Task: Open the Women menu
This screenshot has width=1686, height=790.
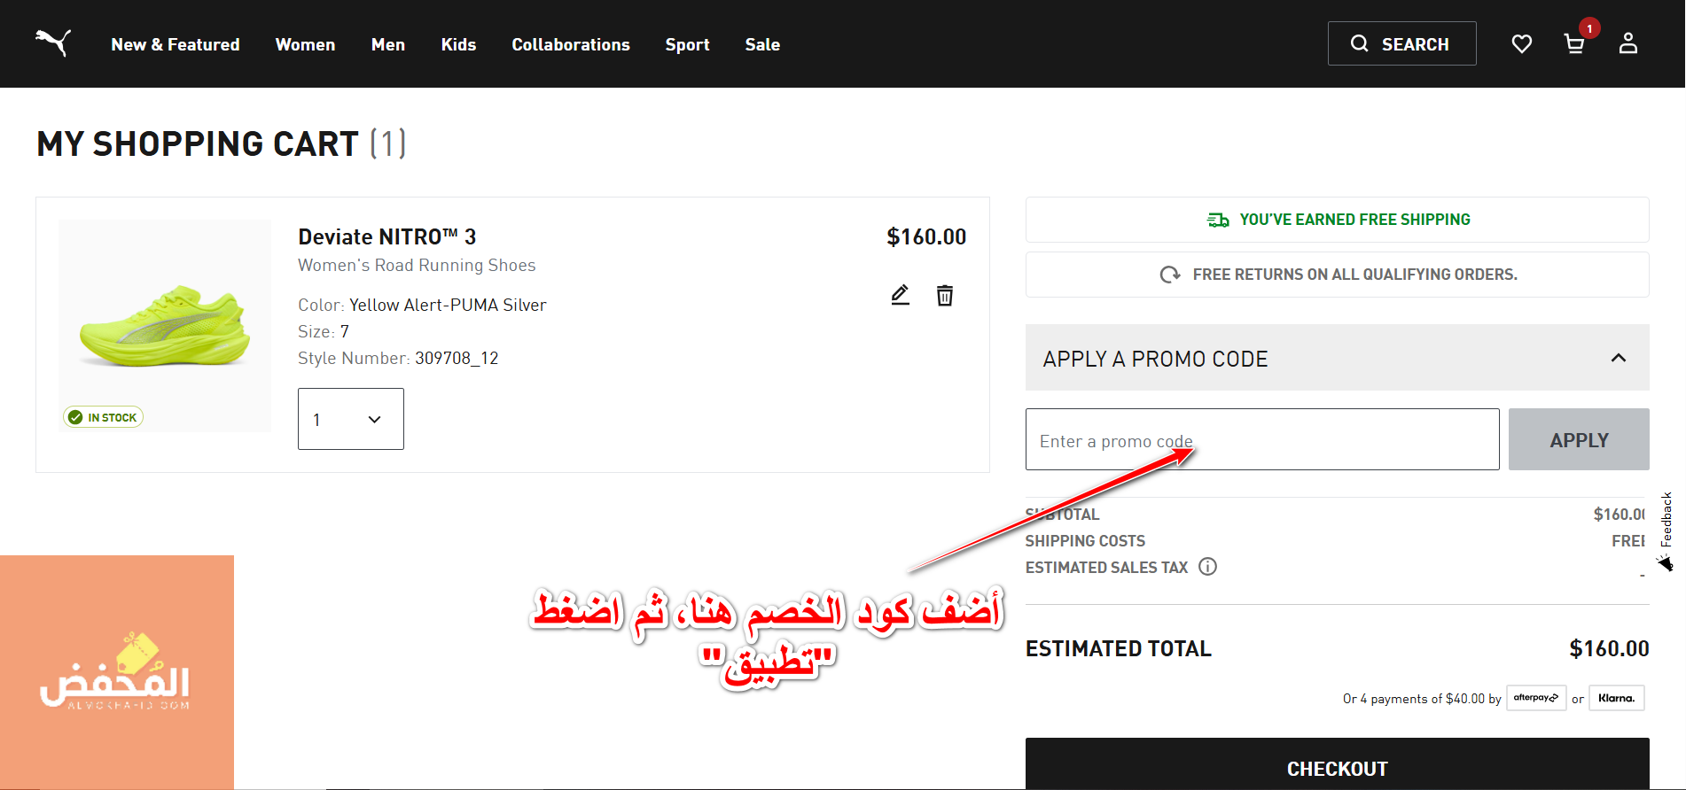Action: [305, 44]
